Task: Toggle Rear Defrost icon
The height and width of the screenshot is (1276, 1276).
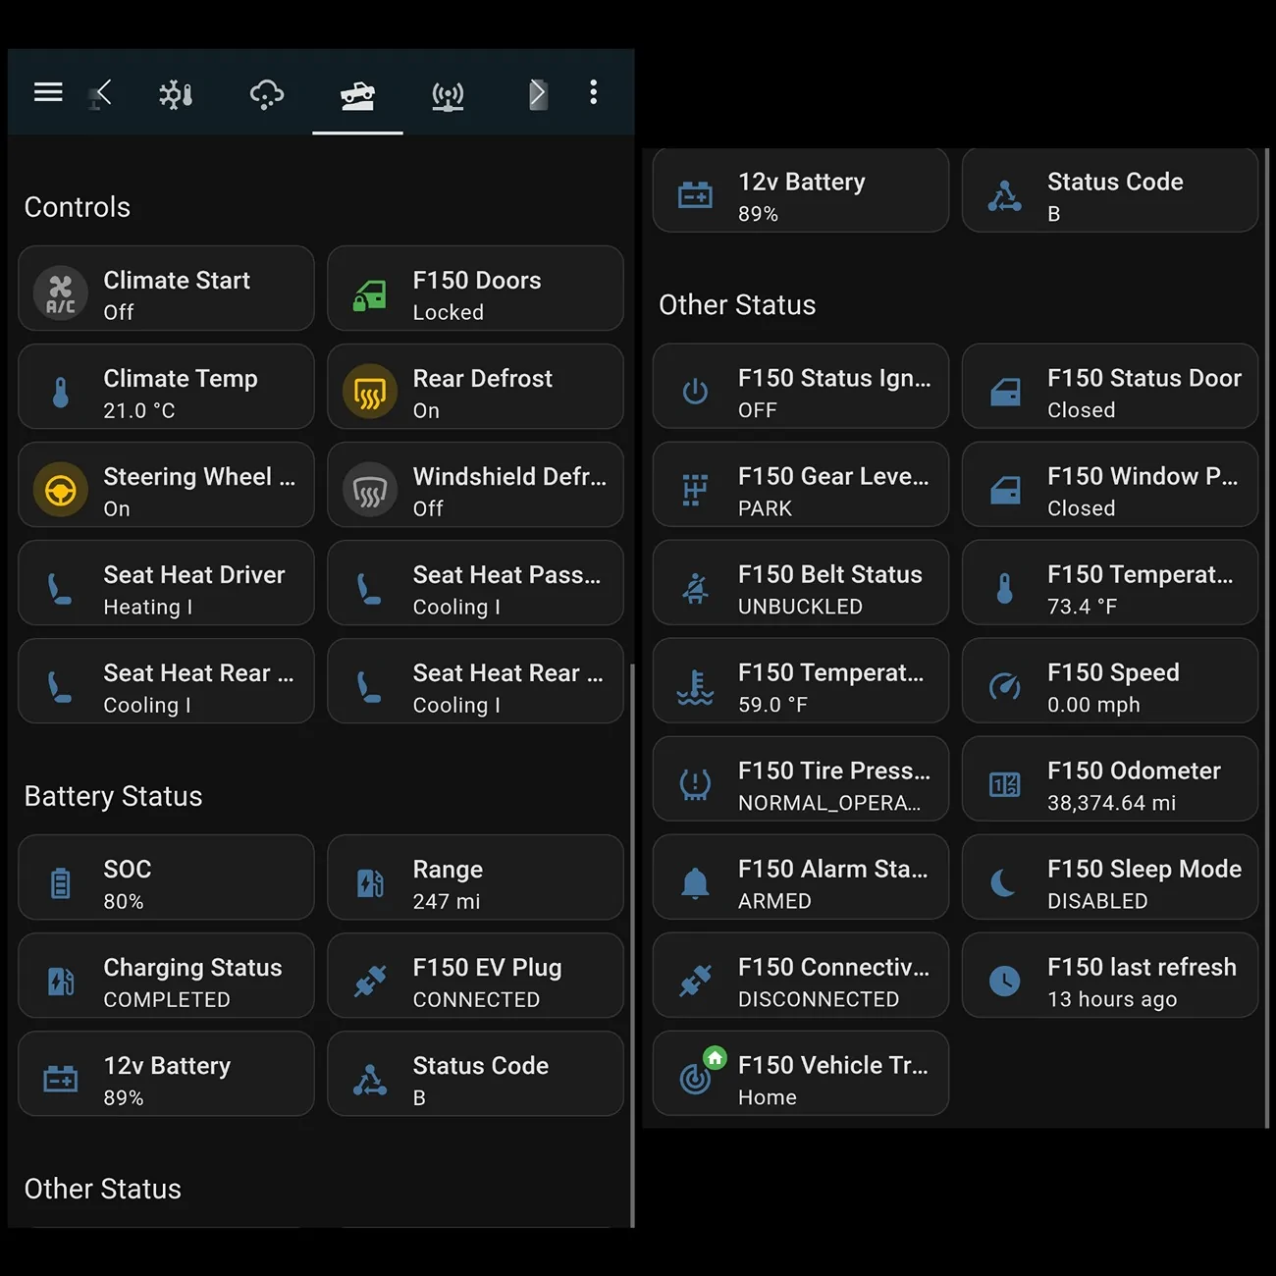Action: [x=370, y=391]
